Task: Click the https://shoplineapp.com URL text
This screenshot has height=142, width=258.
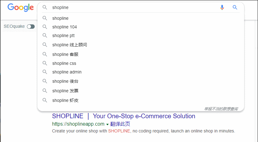Action: 78,124
